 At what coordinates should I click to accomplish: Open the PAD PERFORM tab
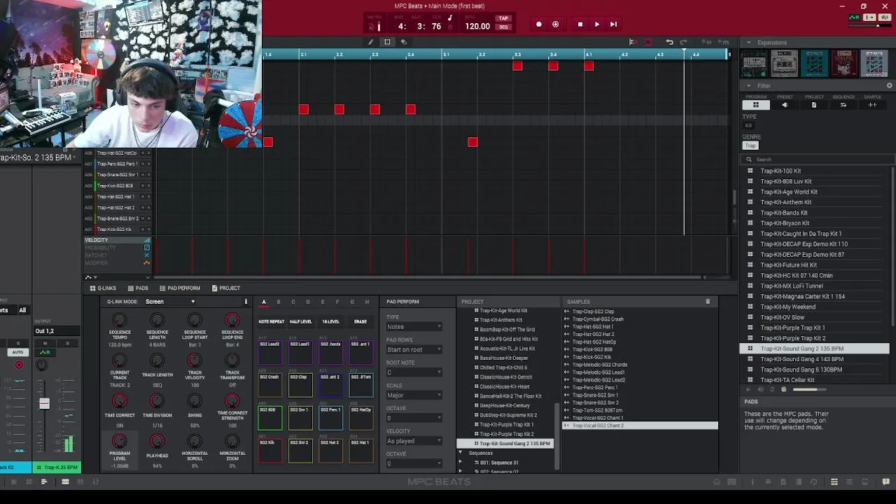180,288
